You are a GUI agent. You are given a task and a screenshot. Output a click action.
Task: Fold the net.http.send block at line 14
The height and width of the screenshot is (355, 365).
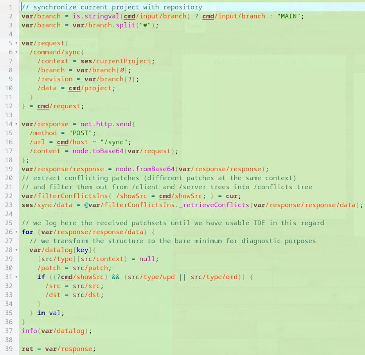click(16, 124)
